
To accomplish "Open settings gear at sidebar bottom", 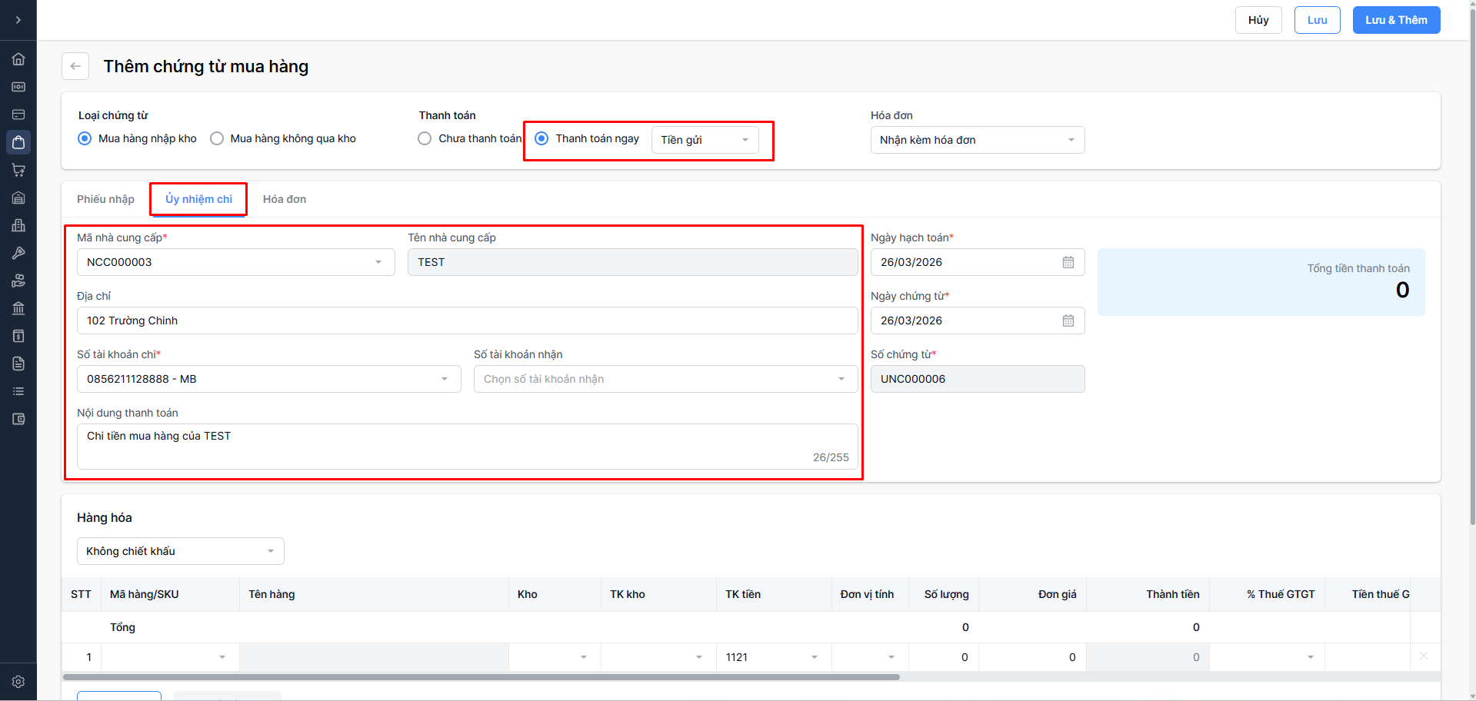I will point(18,682).
